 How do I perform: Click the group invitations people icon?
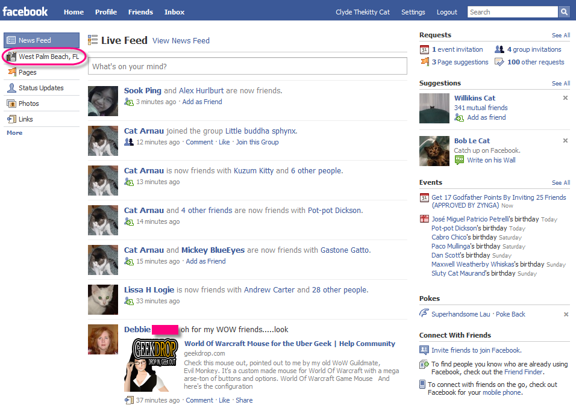(499, 49)
